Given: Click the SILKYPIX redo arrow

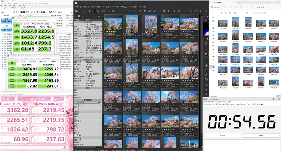Looking at the screenshot, I should pyautogui.click(x=135, y=11).
